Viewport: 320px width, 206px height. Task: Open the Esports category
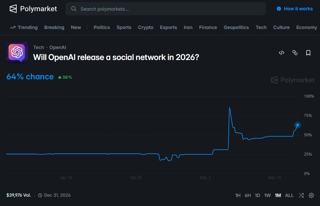[x=168, y=27]
